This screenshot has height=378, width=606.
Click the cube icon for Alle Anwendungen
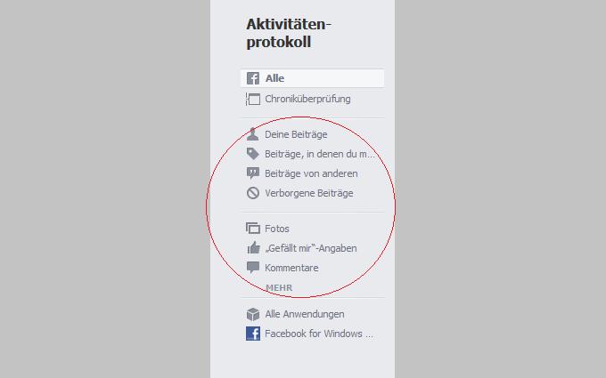[253, 314]
